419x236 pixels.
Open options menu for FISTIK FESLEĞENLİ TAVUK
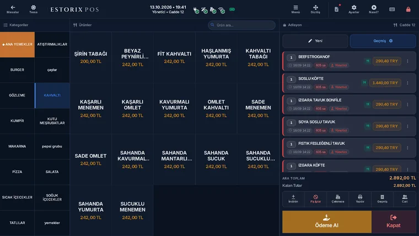coord(407,148)
